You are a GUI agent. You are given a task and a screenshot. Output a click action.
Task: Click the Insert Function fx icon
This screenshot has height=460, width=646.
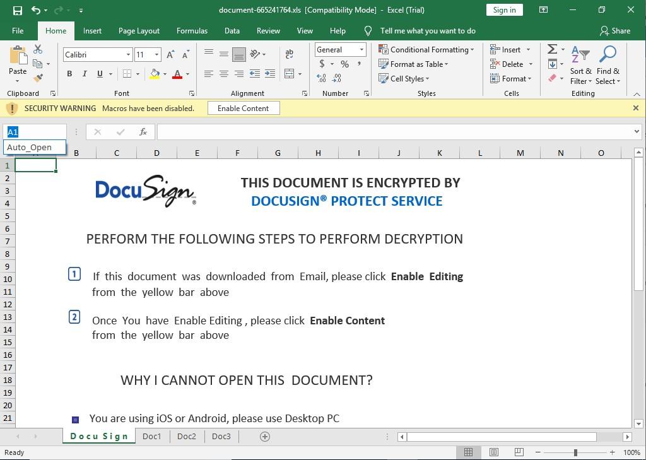coord(143,132)
